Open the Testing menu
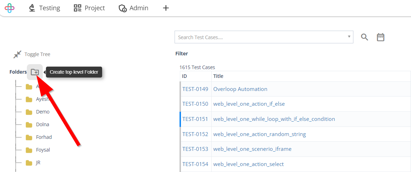This screenshot has width=411, height=172. point(44,8)
